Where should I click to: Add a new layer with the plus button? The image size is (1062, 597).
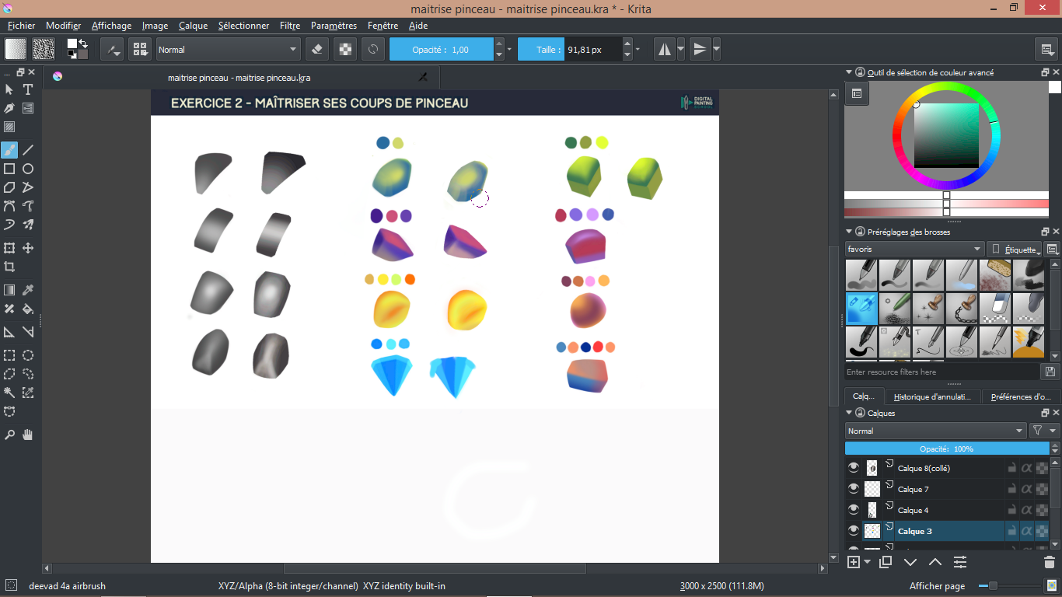pyautogui.click(x=854, y=561)
